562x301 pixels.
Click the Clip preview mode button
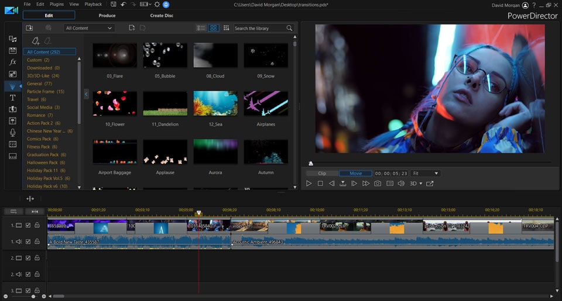pos(322,174)
